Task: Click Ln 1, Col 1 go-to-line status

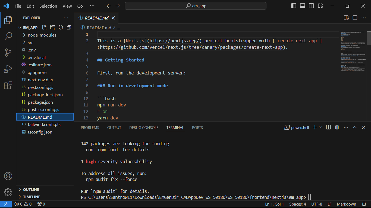Action: (274, 204)
